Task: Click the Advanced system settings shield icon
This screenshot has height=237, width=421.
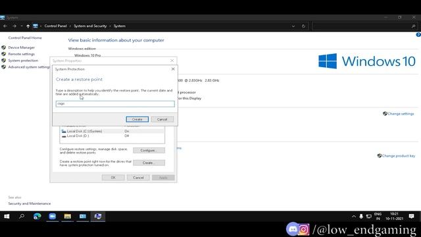Action: click(x=3, y=67)
